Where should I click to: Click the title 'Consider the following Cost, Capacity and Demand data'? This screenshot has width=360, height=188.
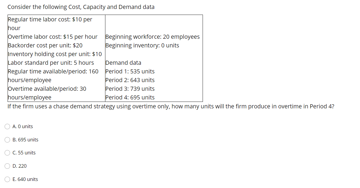click(81, 7)
